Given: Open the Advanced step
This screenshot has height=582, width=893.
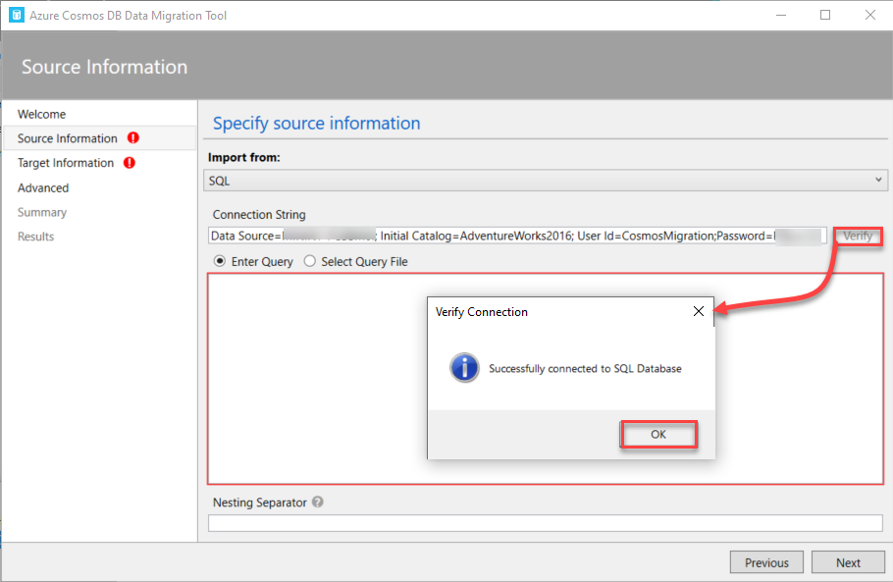Looking at the screenshot, I should (43, 187).
